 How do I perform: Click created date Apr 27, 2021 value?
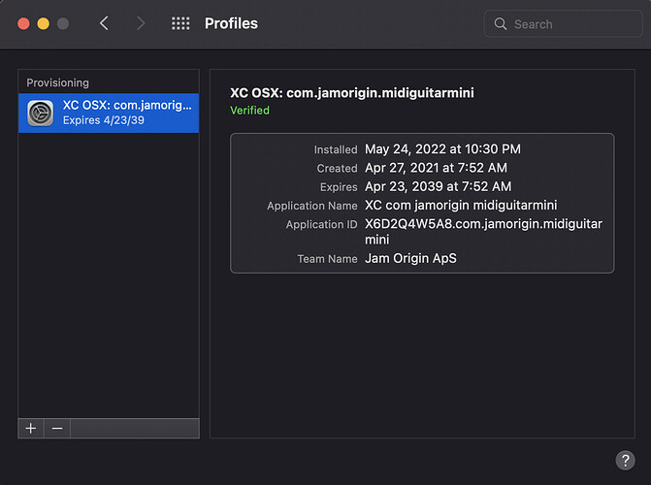[x=436, y=168]
